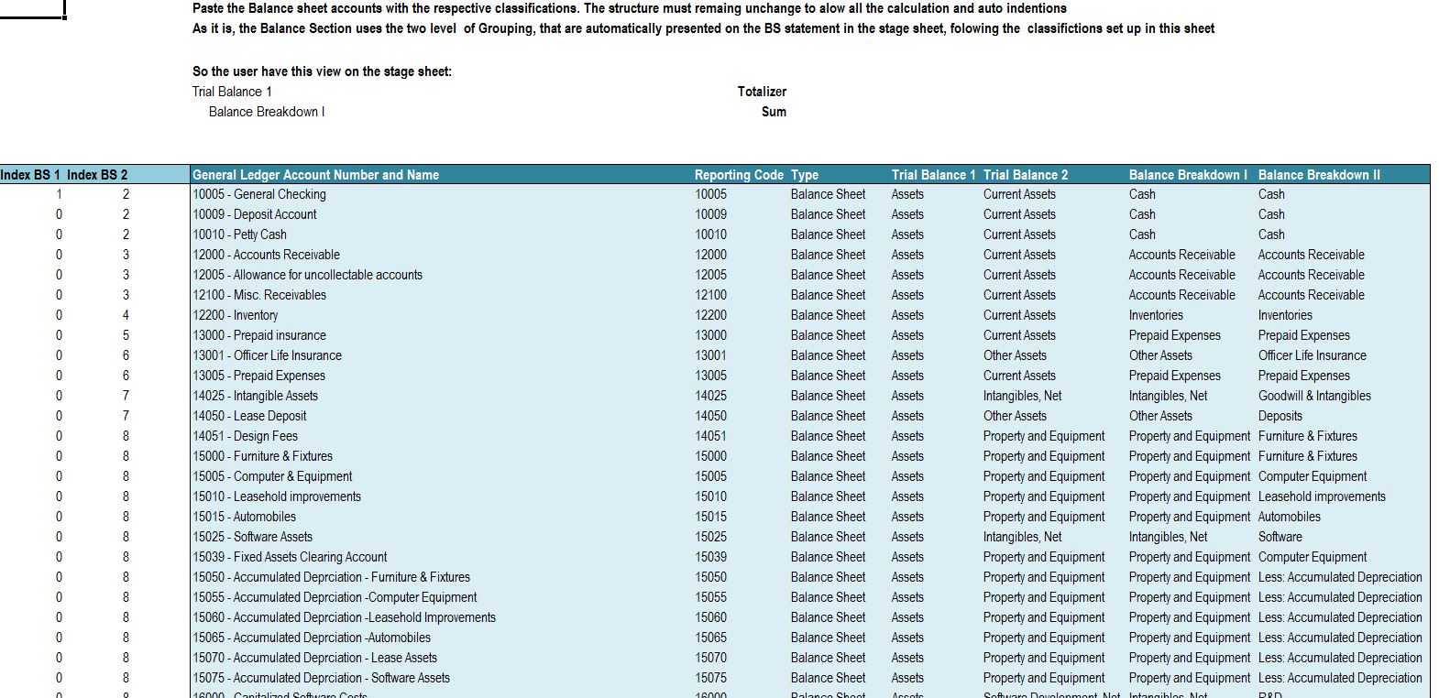
Task: Click 'Balance Sheet' type cell in Petty Cash row
Action: coord(828,234)
